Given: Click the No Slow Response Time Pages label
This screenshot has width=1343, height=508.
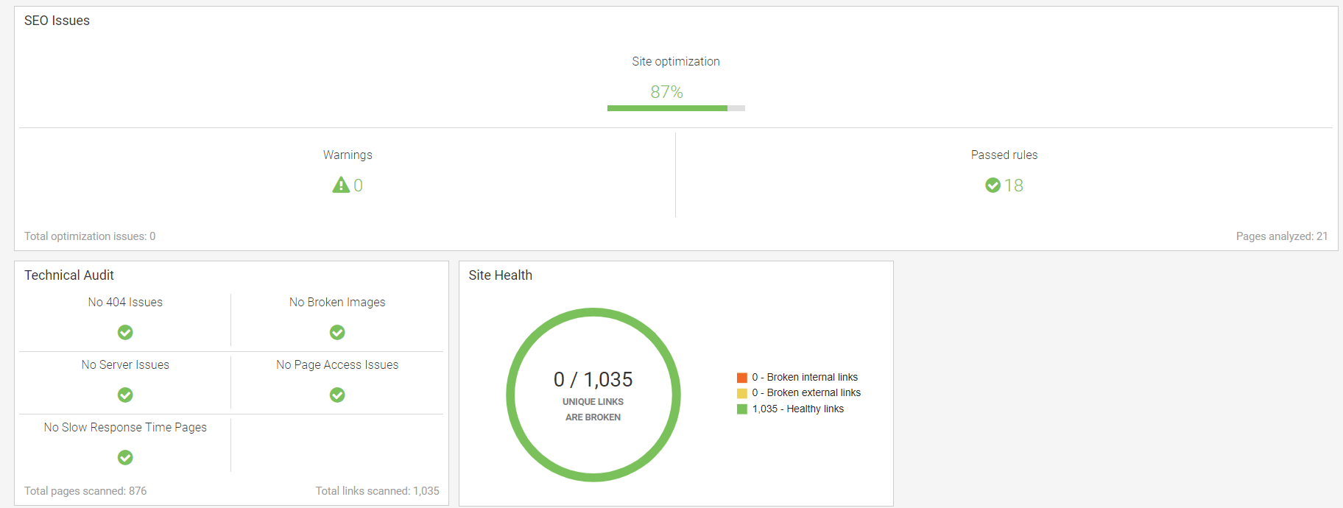Looking at the screenshot, I should click(x=125, y=428).
